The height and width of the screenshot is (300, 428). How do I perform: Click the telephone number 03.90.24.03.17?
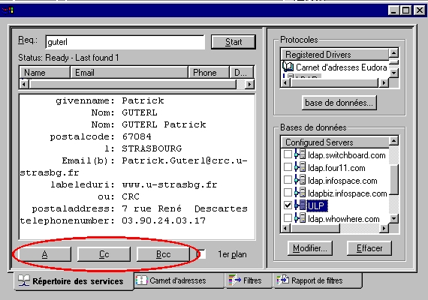164,220
